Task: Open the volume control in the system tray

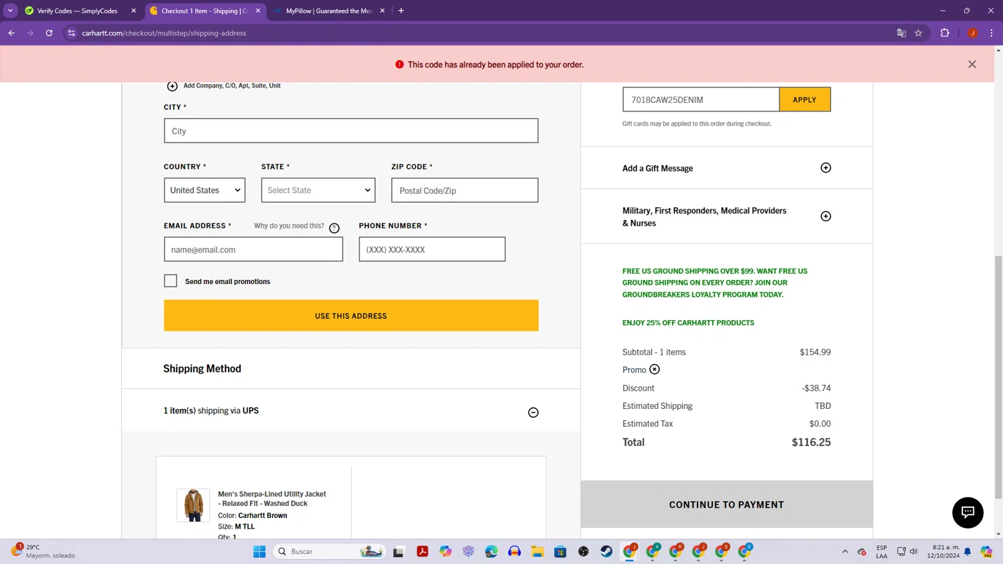Action: tap(913, 551)
